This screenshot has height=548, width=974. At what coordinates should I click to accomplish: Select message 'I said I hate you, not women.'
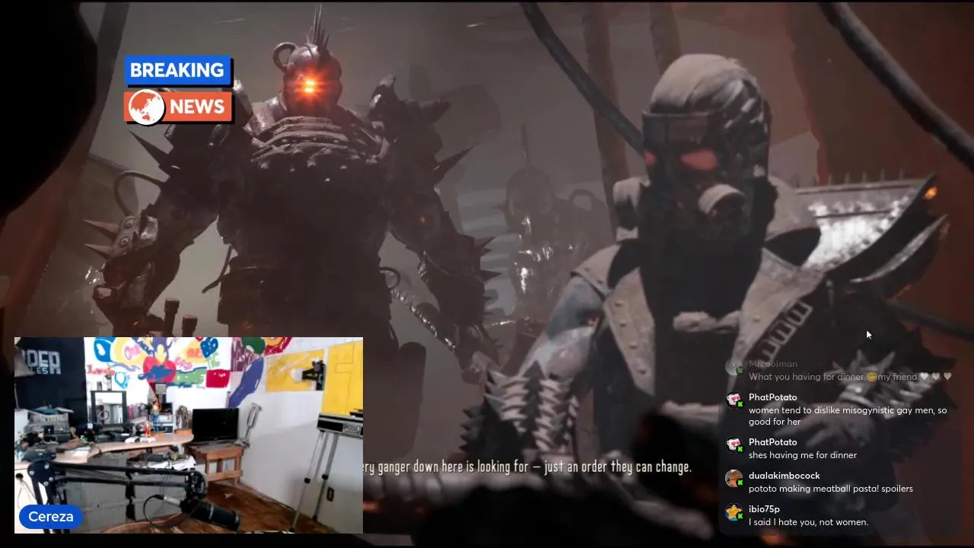(x=808, y=522)
